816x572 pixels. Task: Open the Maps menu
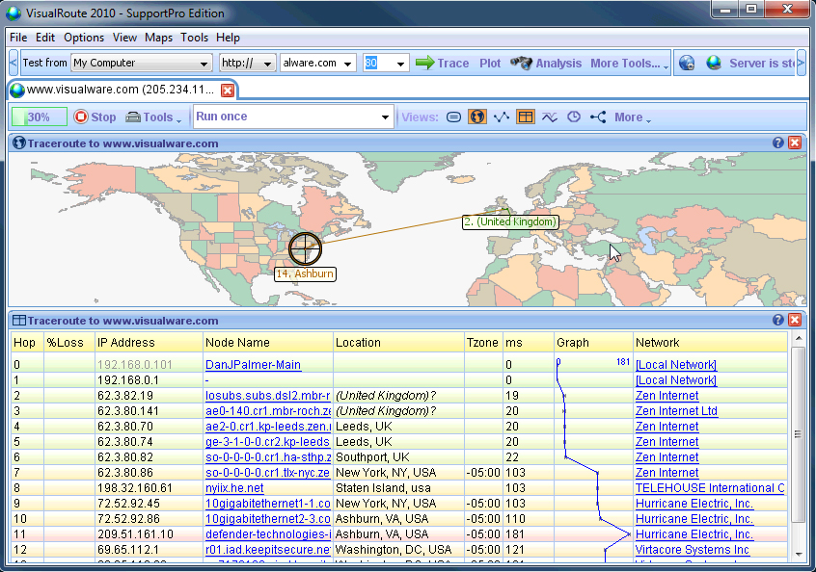(159, 38)
